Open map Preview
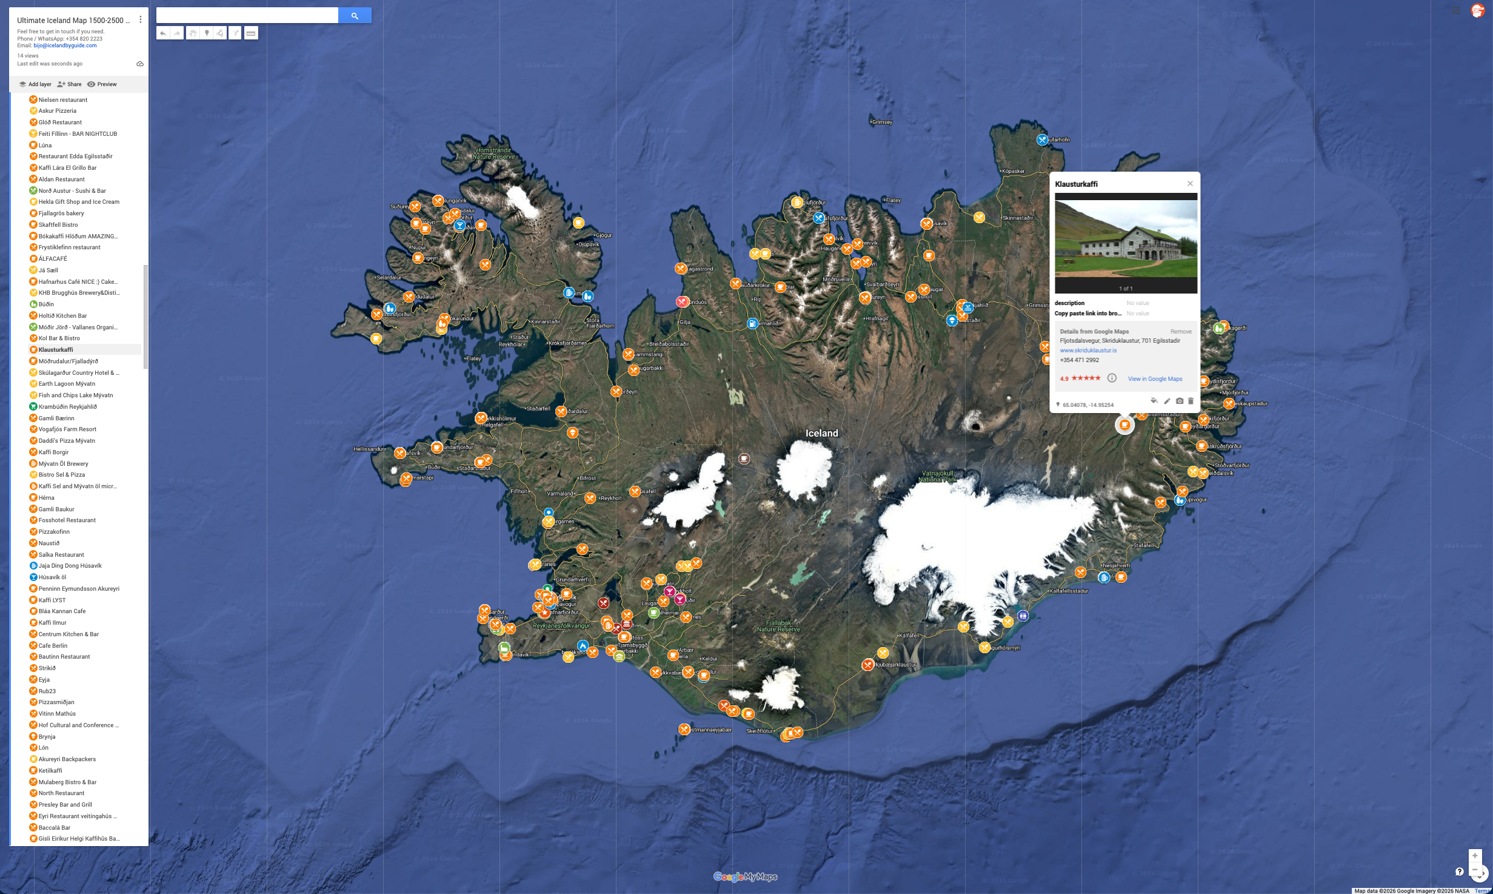 102,84
